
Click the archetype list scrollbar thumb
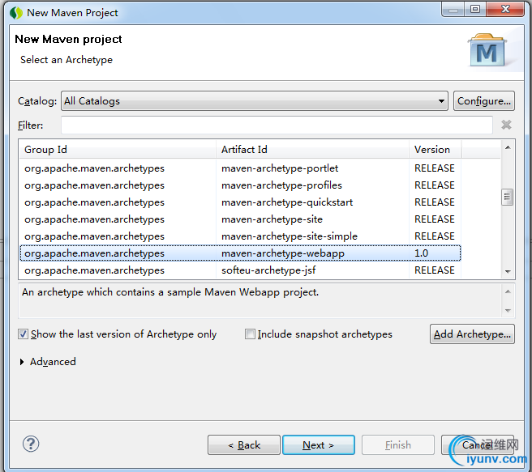pos(507,197)
